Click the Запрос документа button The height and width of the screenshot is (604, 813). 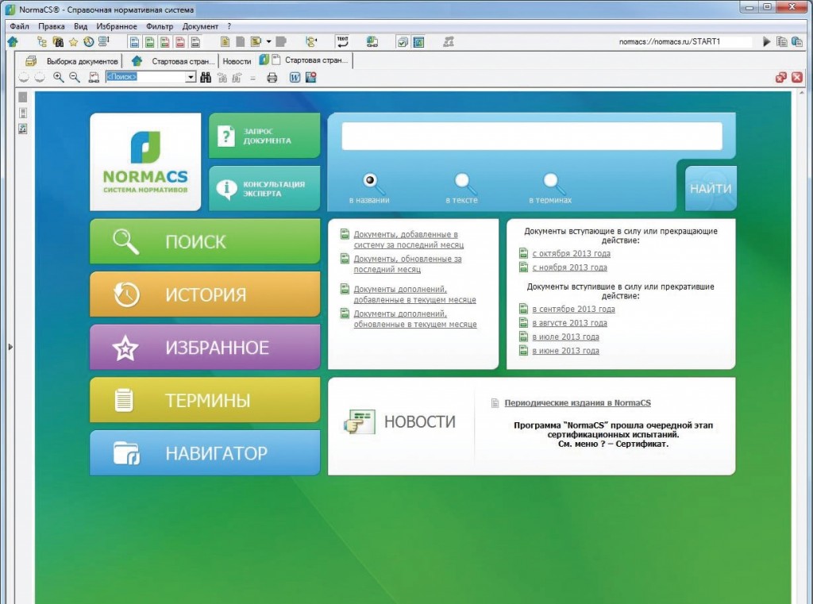pyautogui.click(x=264, y=136)
